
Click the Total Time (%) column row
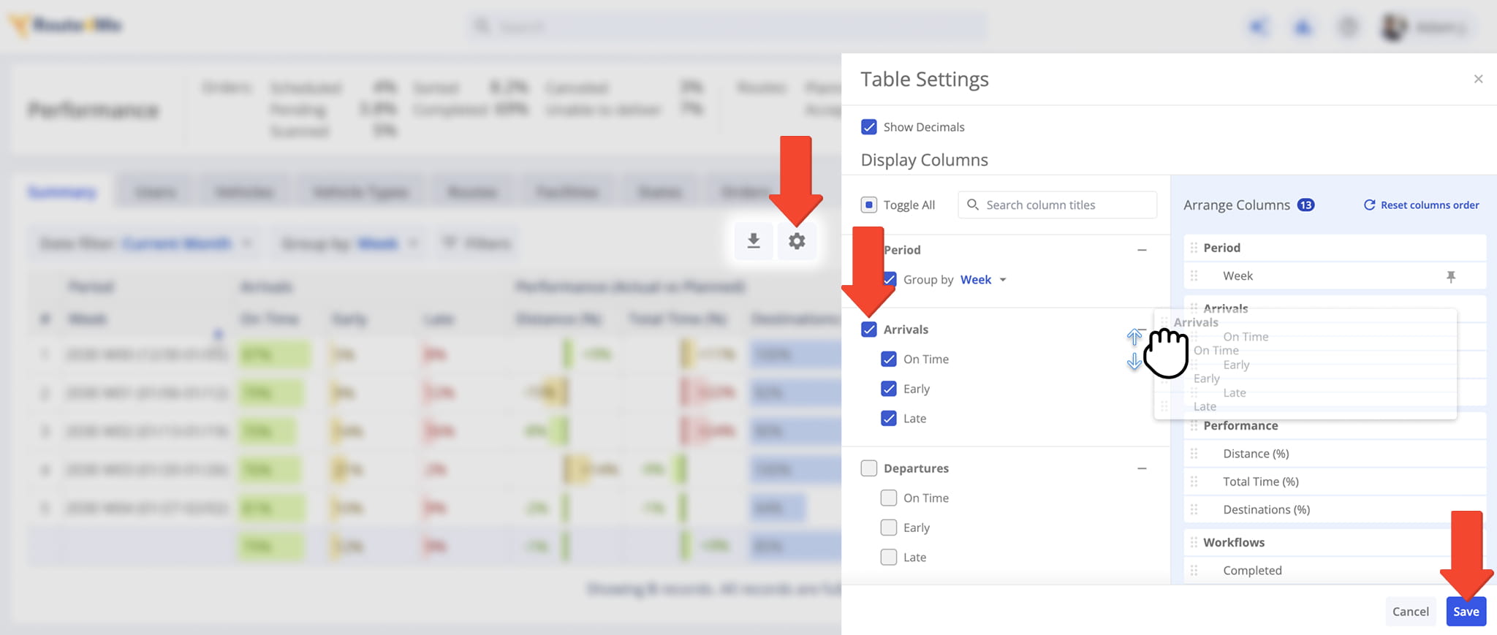tap(1334, 482)
